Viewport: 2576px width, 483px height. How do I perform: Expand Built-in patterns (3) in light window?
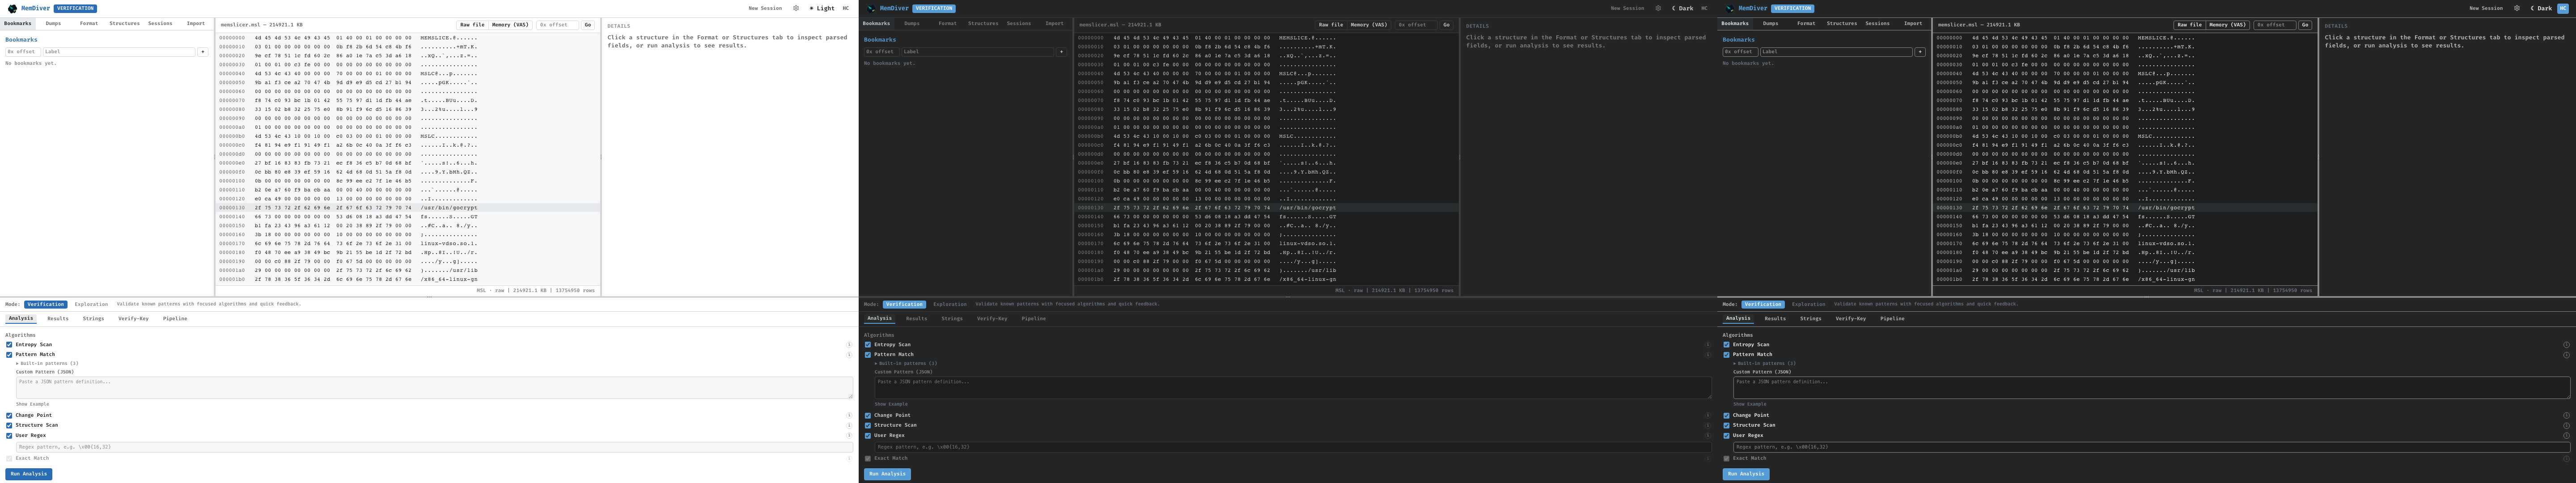(47, 363)
